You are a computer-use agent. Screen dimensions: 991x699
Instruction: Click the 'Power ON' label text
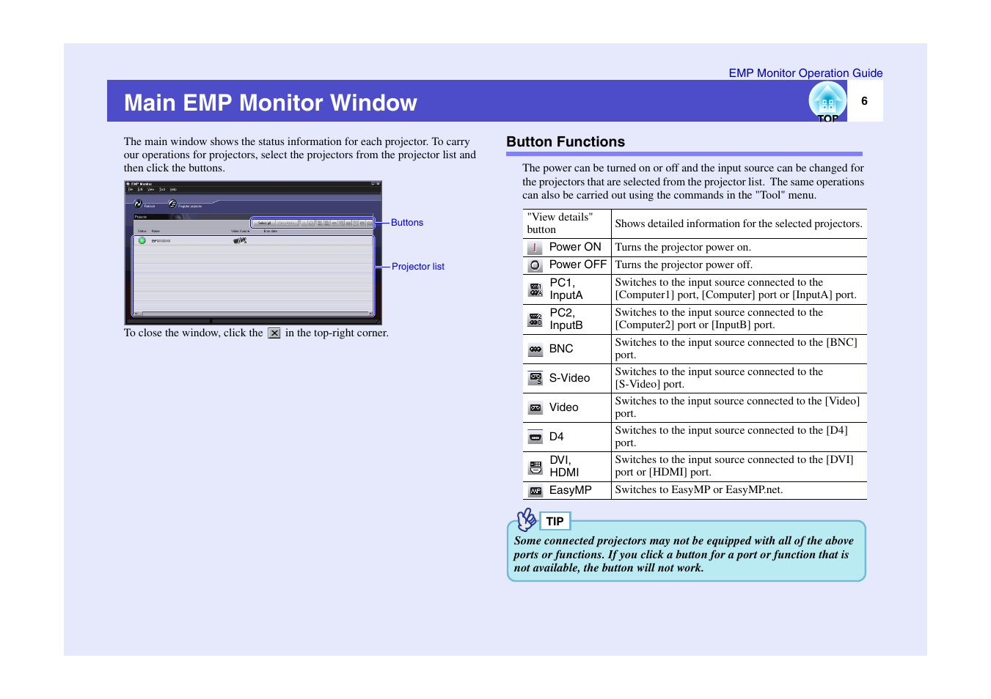(x=575, y=247)
